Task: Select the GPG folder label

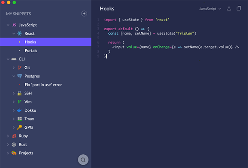Action: [x=29, y=127]
